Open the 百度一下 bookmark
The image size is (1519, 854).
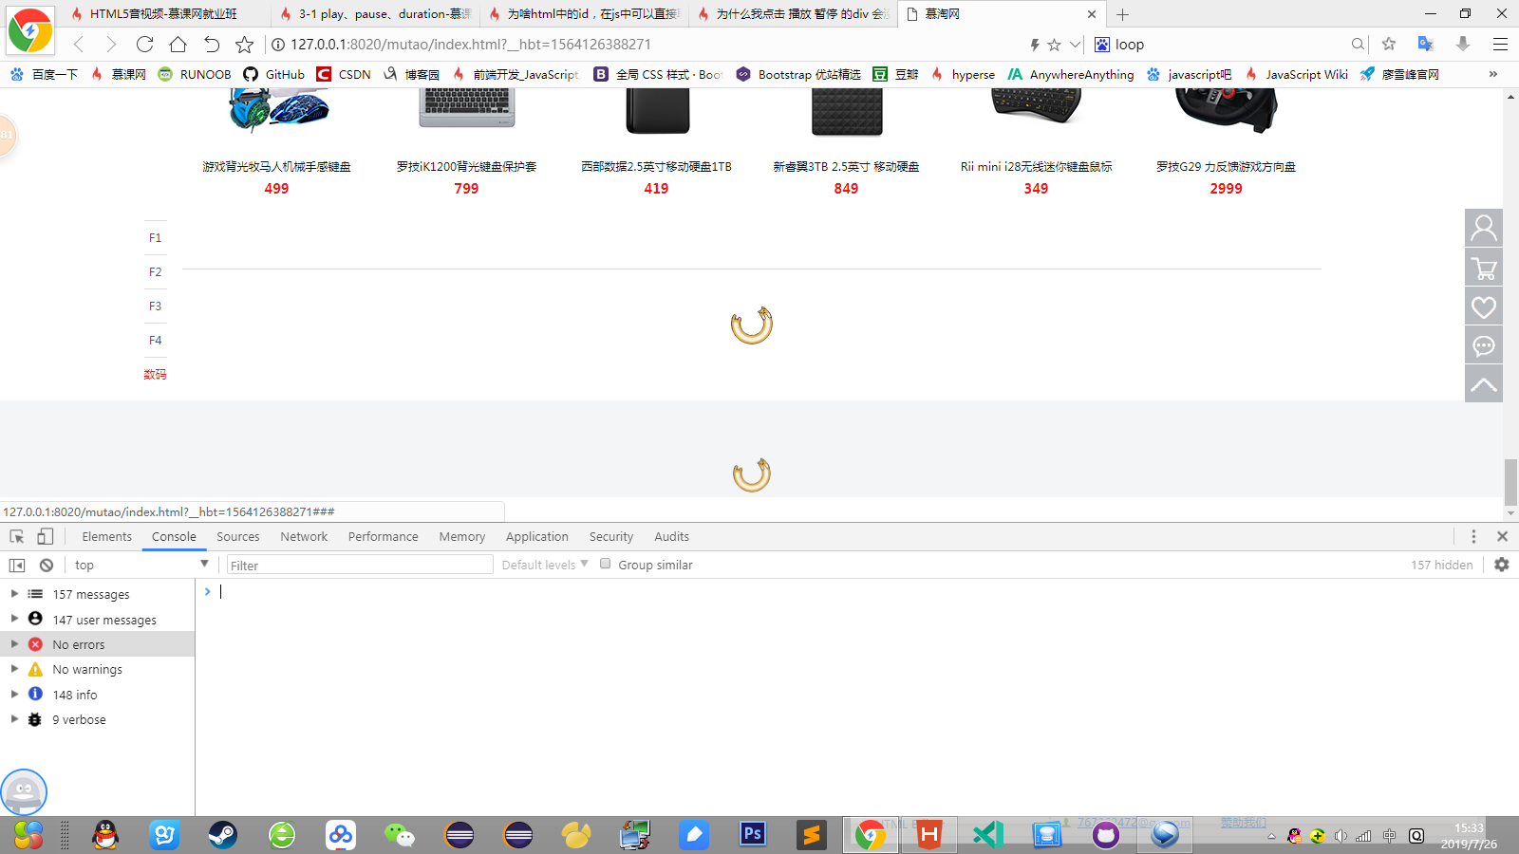coord(45,74)
